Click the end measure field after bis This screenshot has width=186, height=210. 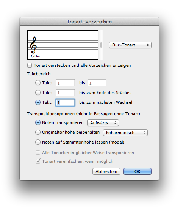tap(97, 83)
